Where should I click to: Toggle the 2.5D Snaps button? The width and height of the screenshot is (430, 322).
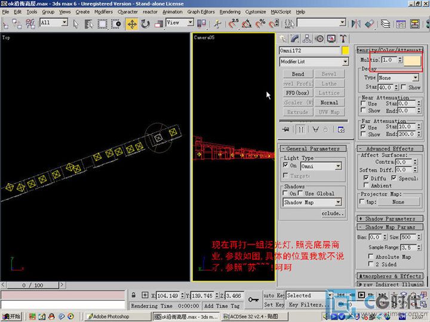(x=234, y=24)
